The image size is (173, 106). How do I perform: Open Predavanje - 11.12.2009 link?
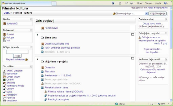tap(58, 76)
